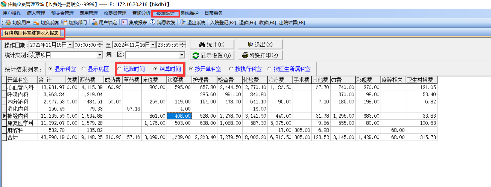491x187 pixels.
Task: Click the 治疗费 column header
Action: coord(280,80)
